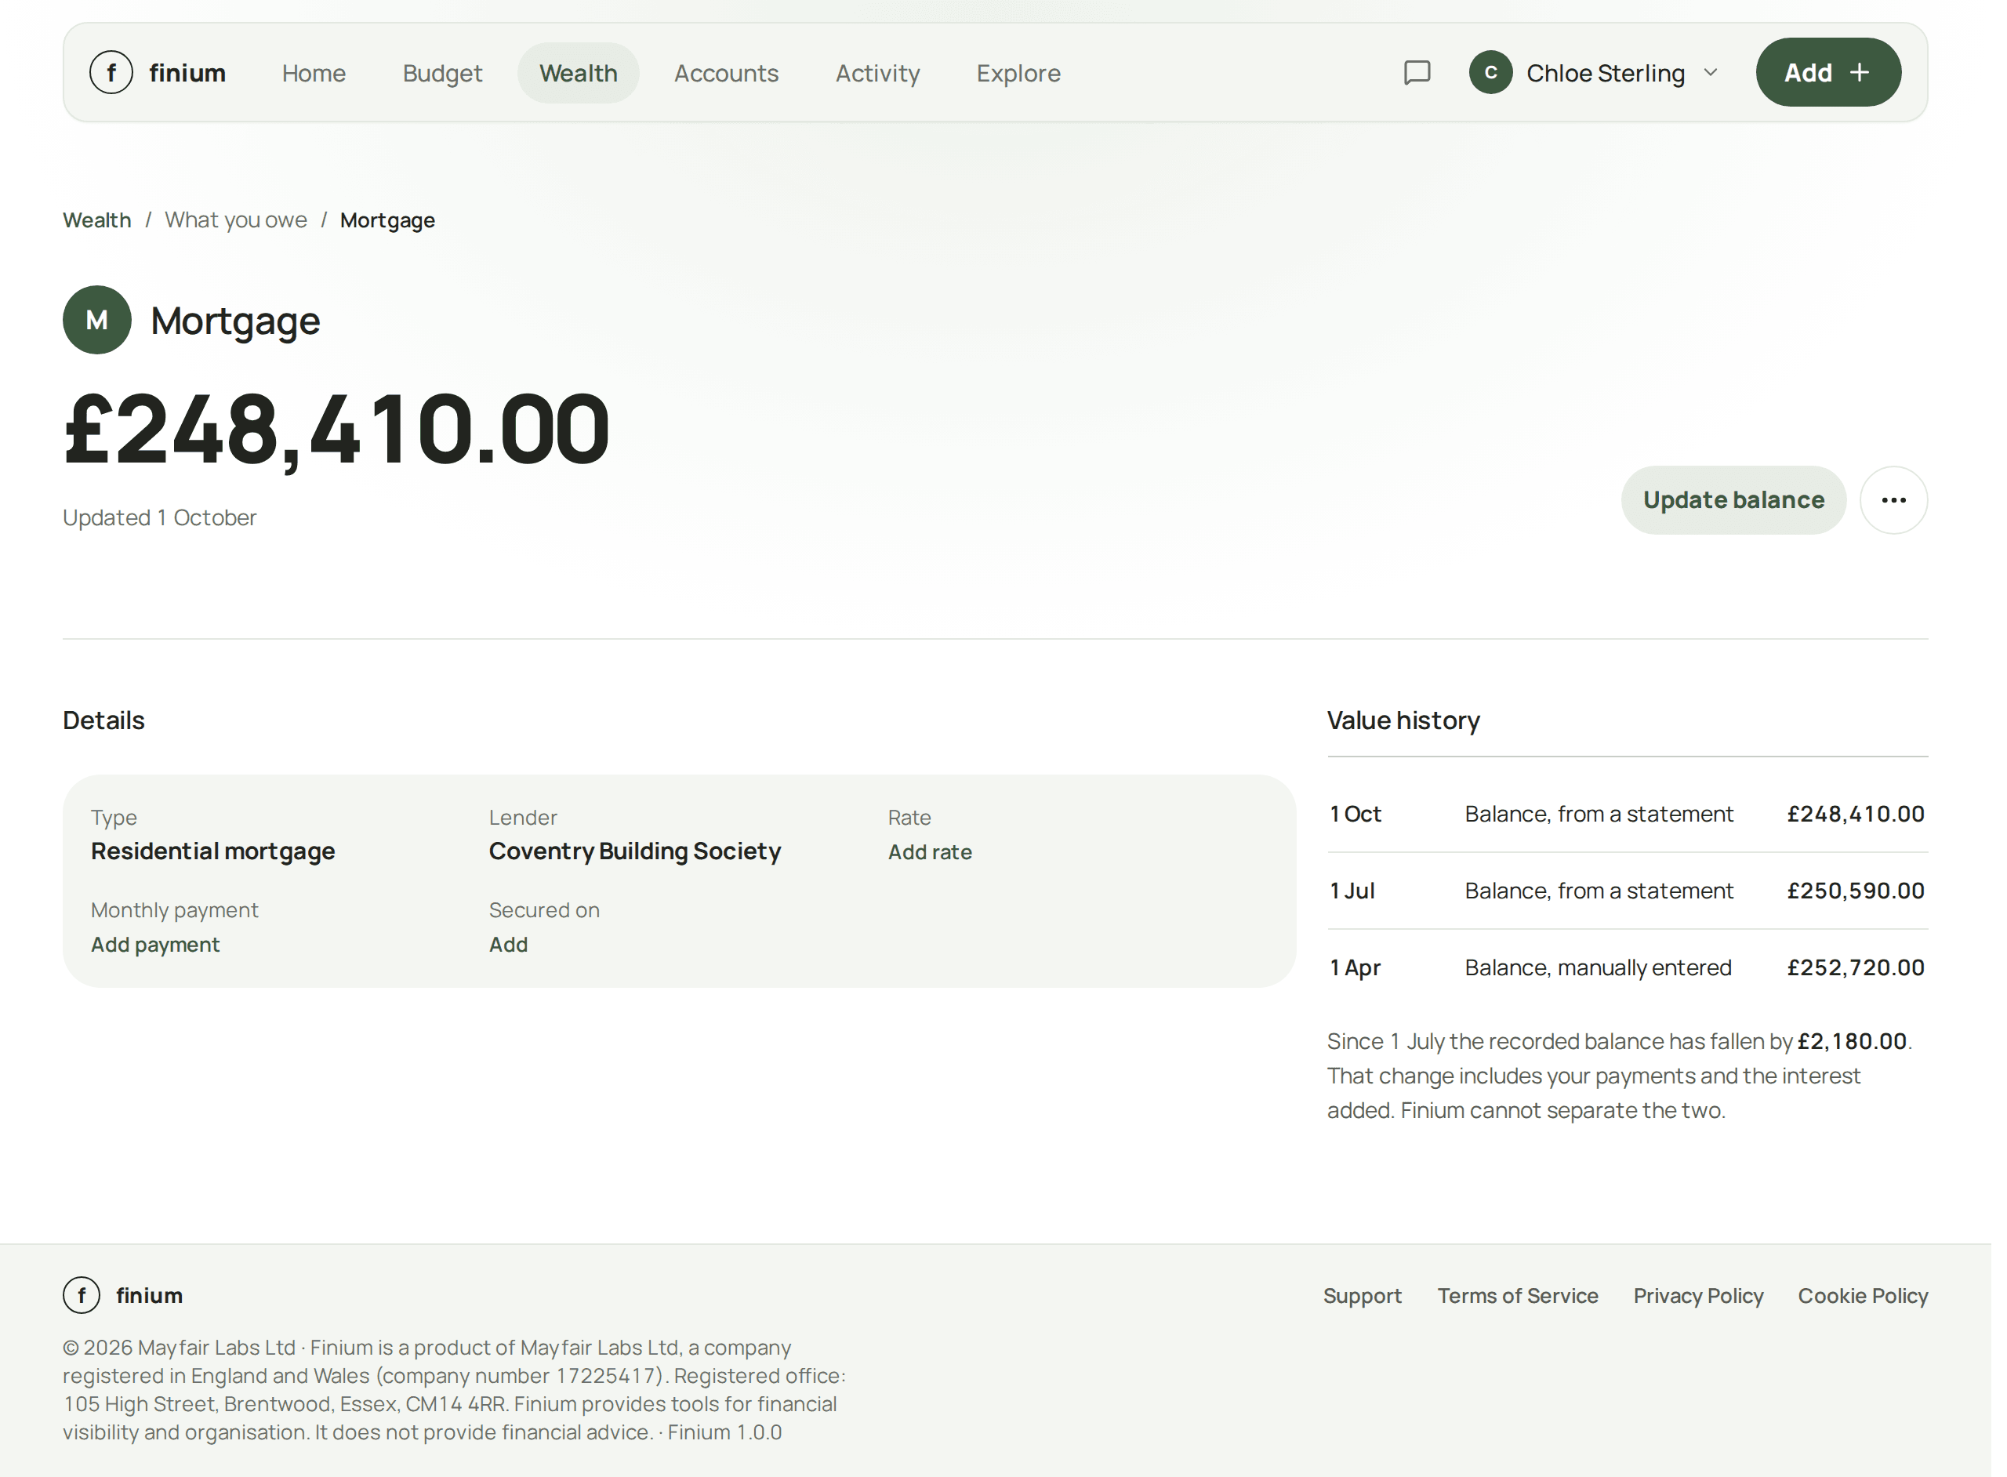Go to the Home tab

(314, 74)
